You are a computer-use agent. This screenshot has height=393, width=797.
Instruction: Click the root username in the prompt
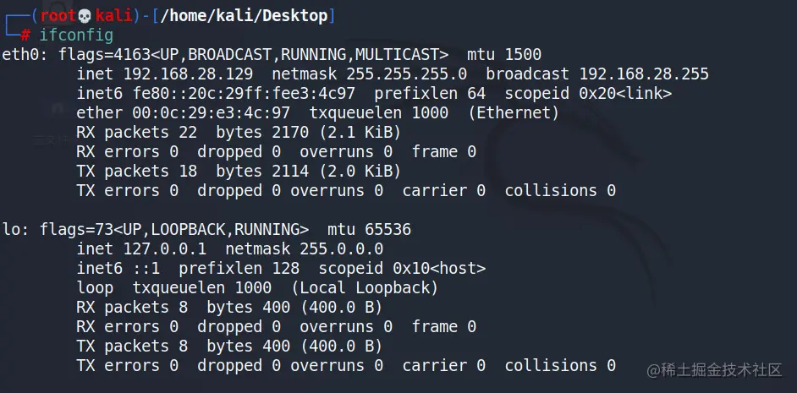point(57,16)
